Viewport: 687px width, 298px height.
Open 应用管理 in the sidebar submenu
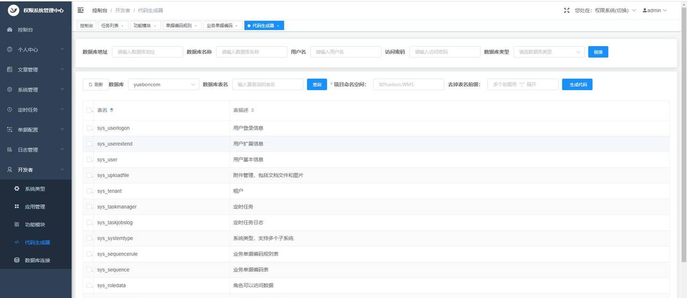click(35, 207)
